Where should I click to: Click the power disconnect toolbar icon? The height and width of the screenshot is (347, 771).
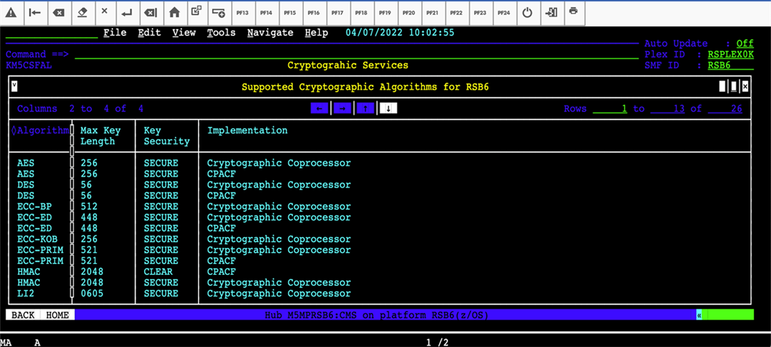tap(528, 12)
